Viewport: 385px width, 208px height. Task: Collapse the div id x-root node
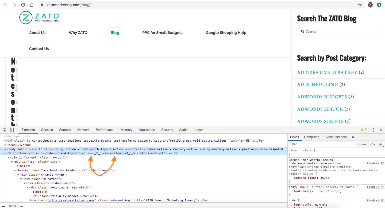(9, 158)
